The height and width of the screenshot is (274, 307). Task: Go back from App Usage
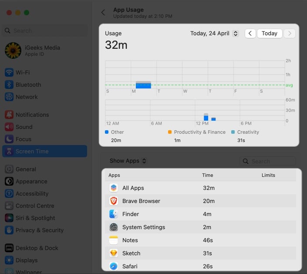[103, 13]
